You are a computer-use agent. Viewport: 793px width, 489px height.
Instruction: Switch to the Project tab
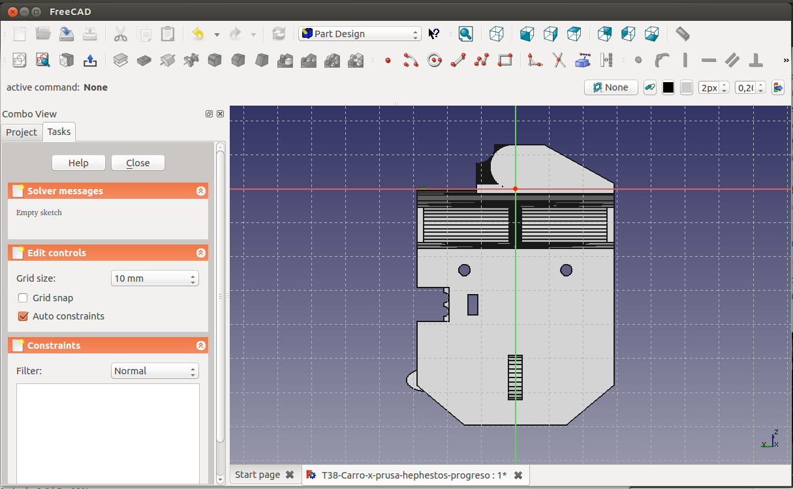22,132
